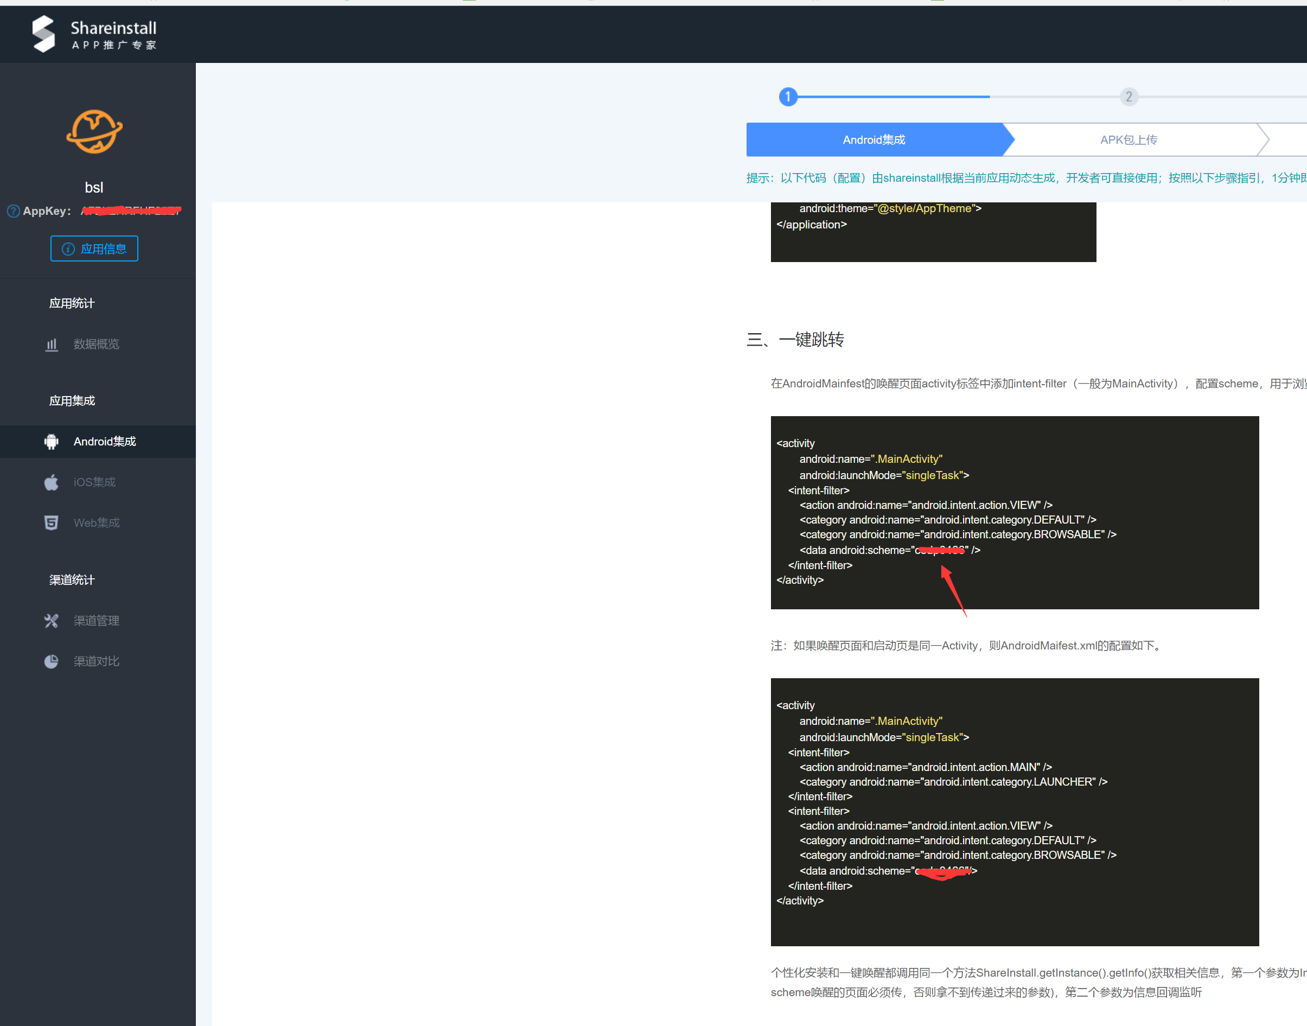Click the </application> closing tag line
Image resolution: width=1307 pixels, height=1026 pixels.
(812, 225)
